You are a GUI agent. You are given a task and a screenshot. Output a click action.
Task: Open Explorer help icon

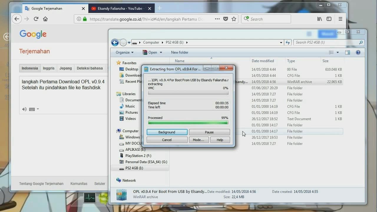pyautogui.click(x=358, y=52)
